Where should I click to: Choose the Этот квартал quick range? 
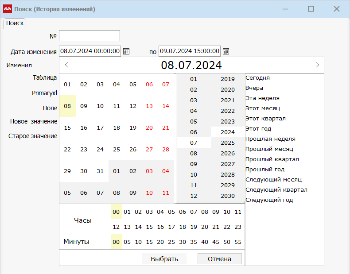[x=265, y=119]
